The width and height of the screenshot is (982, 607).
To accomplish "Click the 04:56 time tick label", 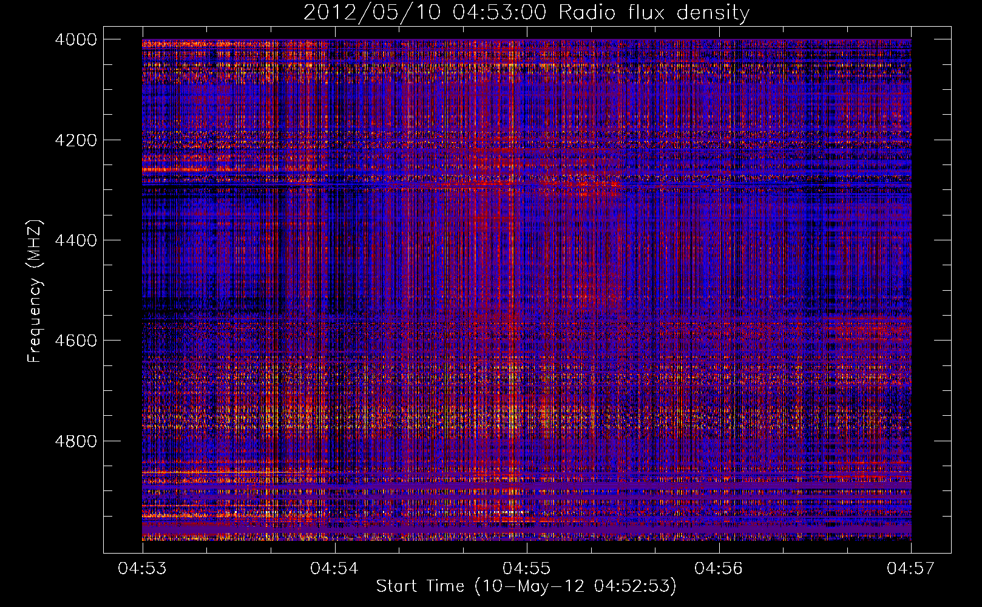I will [719, 568].
